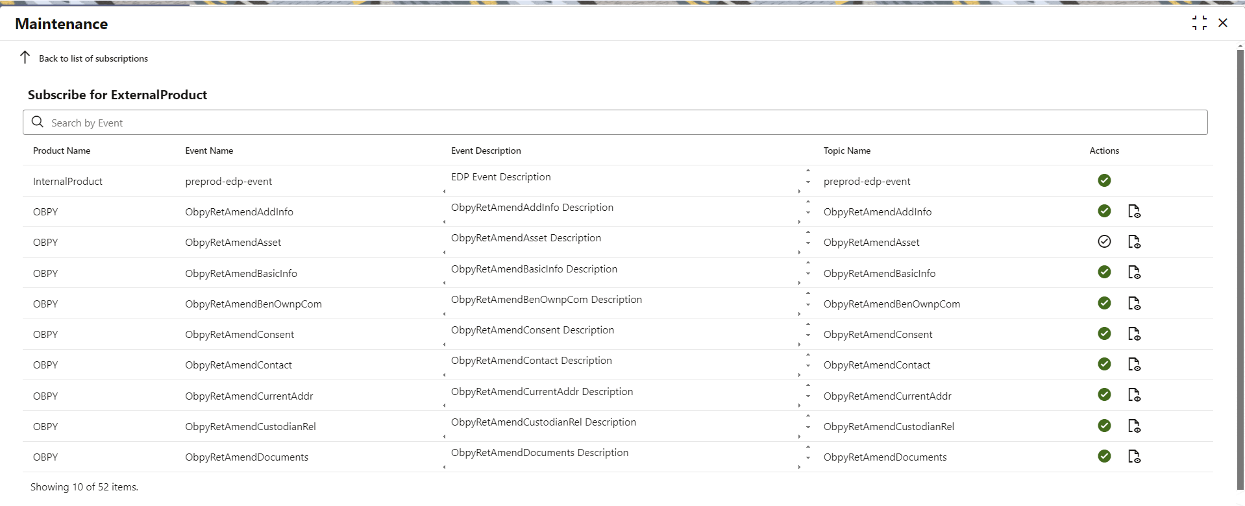Toggle subscription check for ObpyRetAmendCustodianRel row
The image size is (1245, 506).
1104,426
